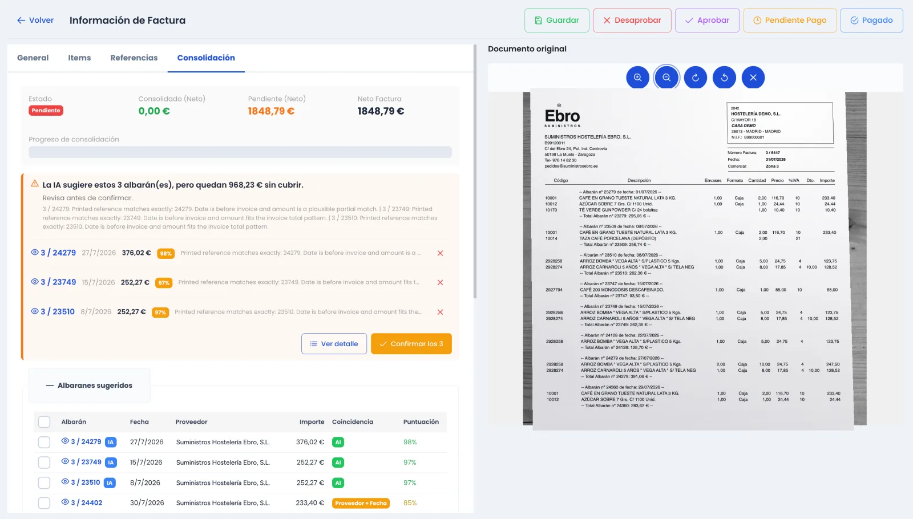Collapse the Albaranes sugeridos section
The image size is (913, 519).
pos(90,386)
